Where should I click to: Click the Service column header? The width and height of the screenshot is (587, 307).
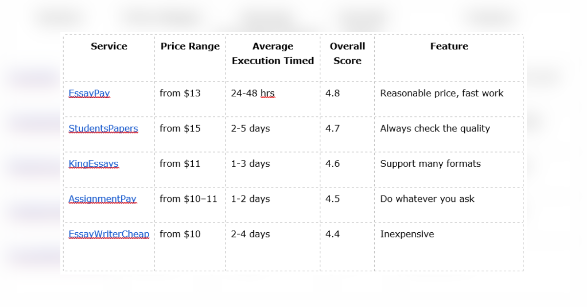109,46
